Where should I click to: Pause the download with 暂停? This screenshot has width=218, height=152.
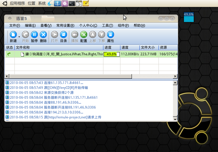34,35
